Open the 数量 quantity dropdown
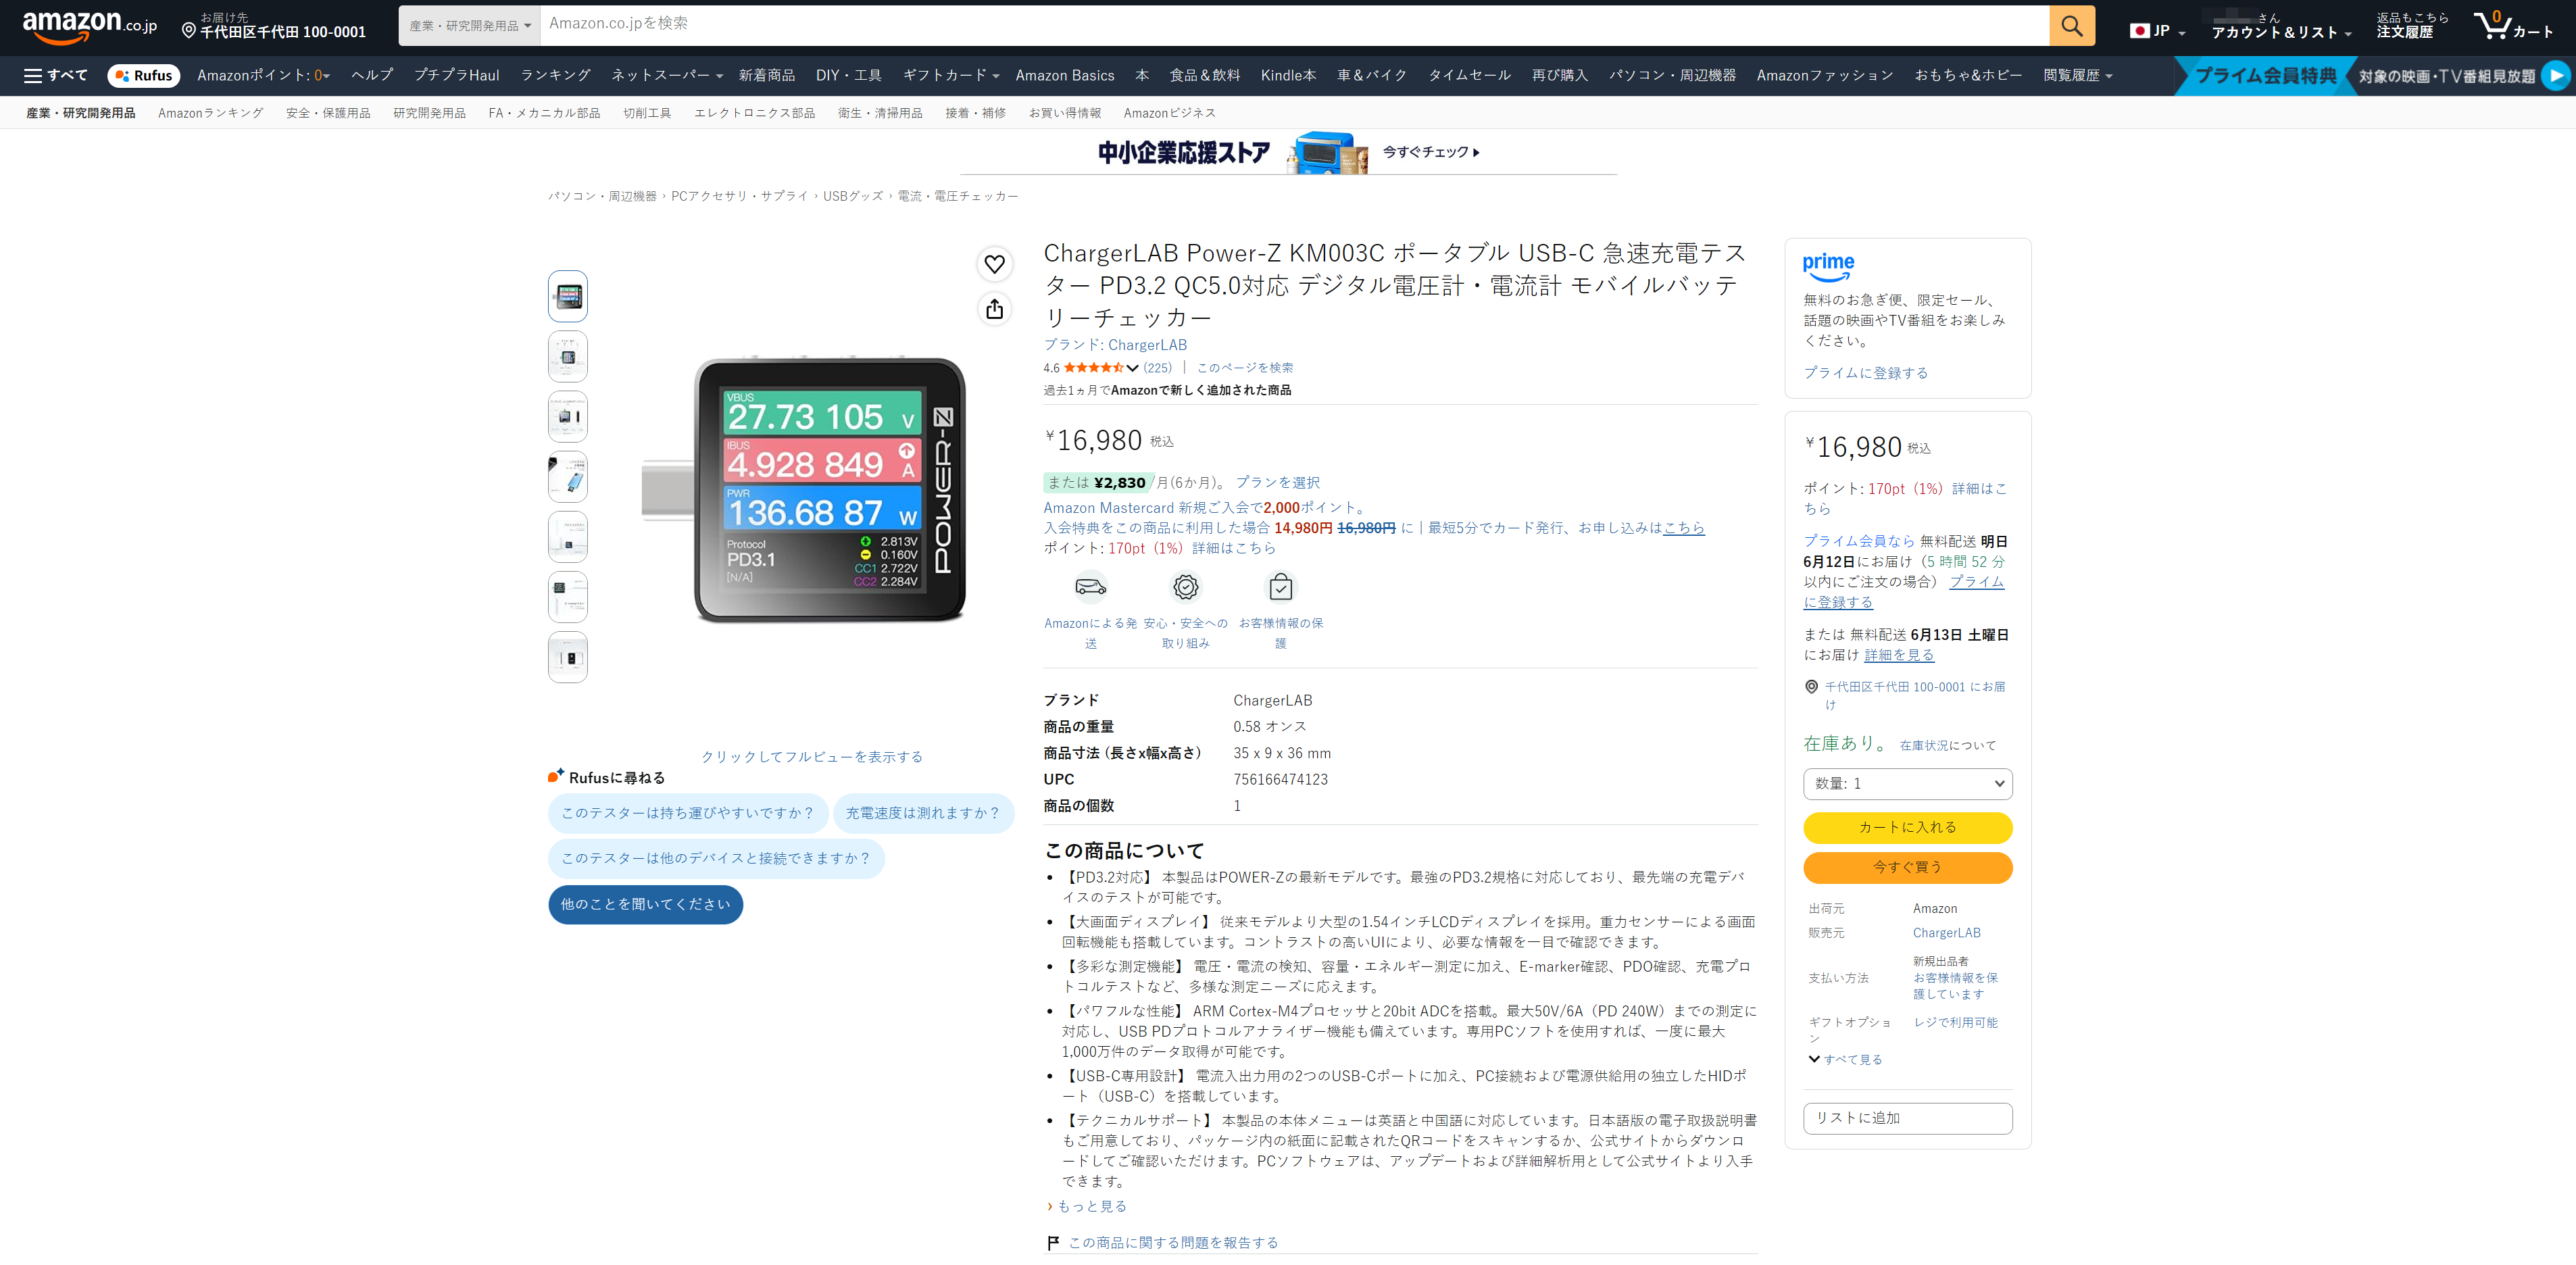This screenshot has width=2576, height=1265. click(x=1907, y=783)
